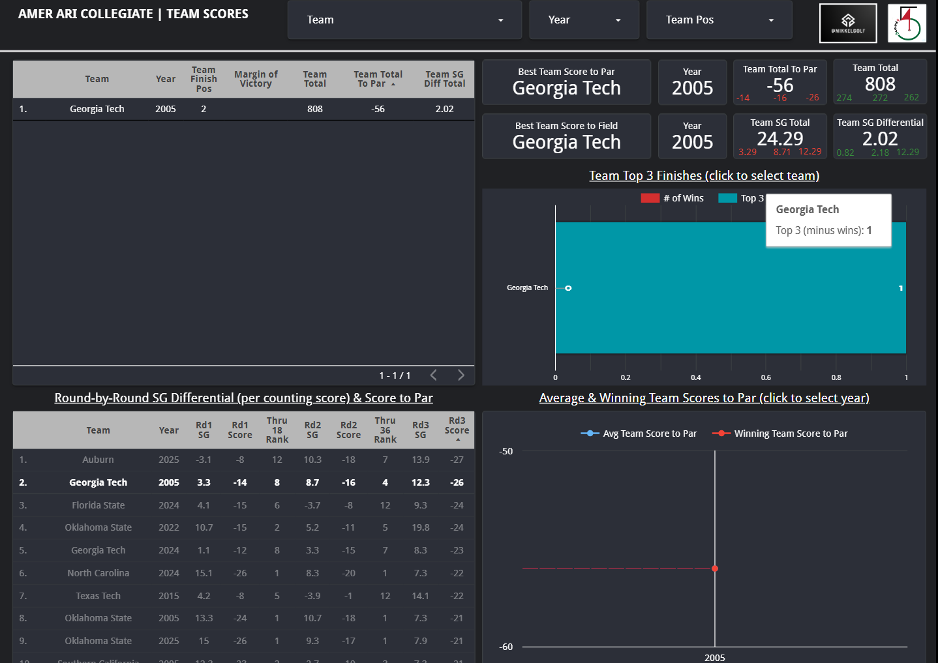Click the # of Wins red legend swatch

tap(650, 198)
